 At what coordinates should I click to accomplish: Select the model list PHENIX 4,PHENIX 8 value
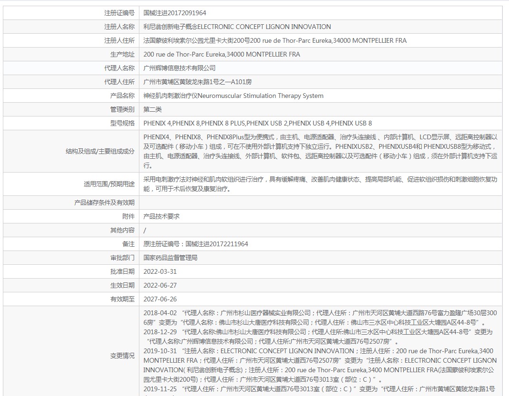point(258,123)
